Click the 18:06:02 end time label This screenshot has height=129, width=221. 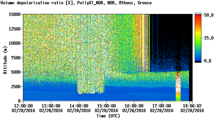tap(192, 106)
